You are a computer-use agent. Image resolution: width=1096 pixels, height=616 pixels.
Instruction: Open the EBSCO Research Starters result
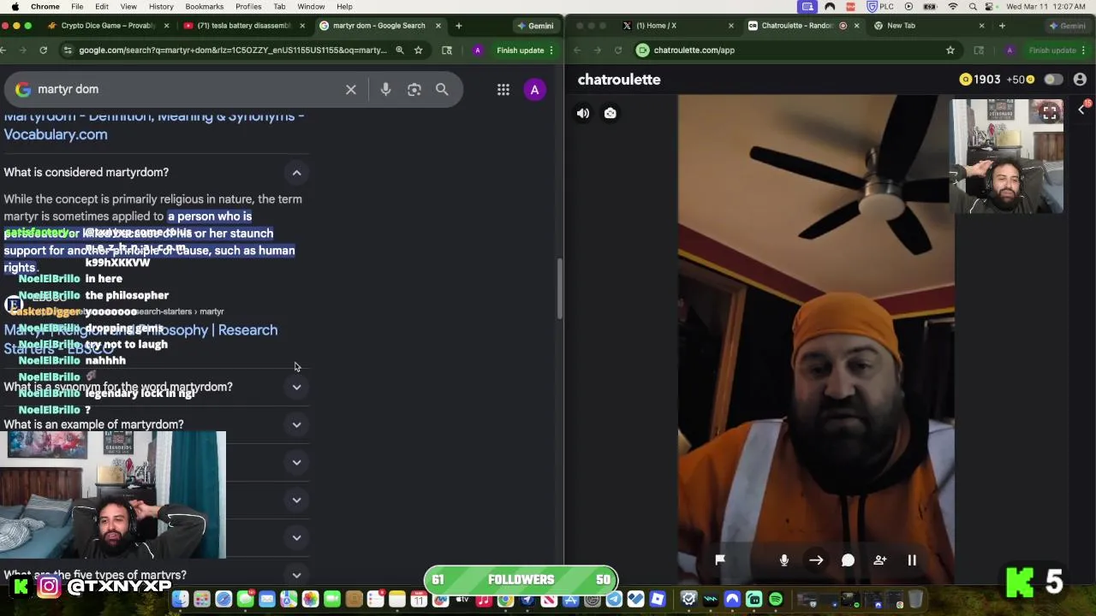[x=140, y=339]
